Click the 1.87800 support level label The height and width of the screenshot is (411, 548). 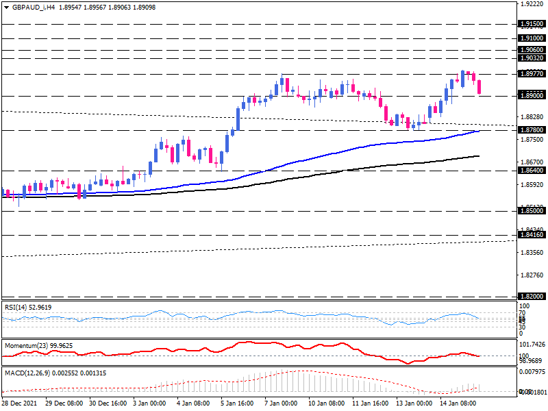[531, 130]
